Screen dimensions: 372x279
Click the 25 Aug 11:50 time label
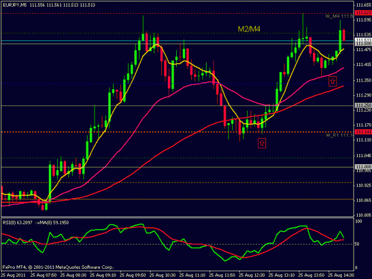[222, 275]
